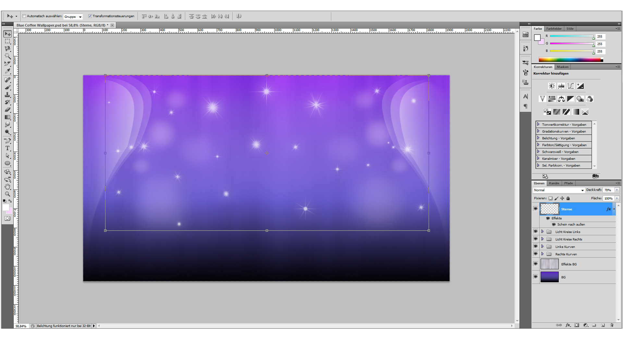Viewport: 623px width, 350px height.
Task: Select the Eyedropper tool
Action: coord(7,71)
